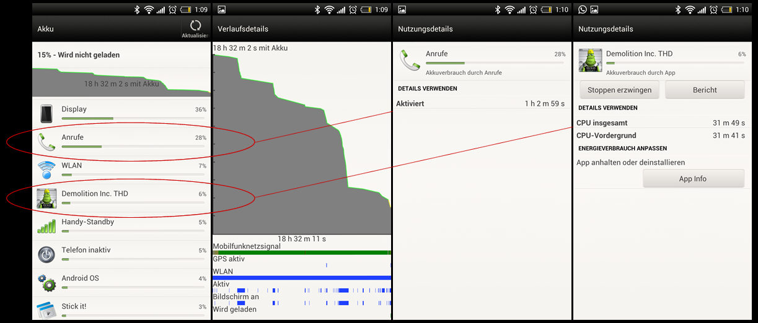Tap the signal strength icon in Anrufe screen status bar
Screen dimensions: 758x323
521,10
